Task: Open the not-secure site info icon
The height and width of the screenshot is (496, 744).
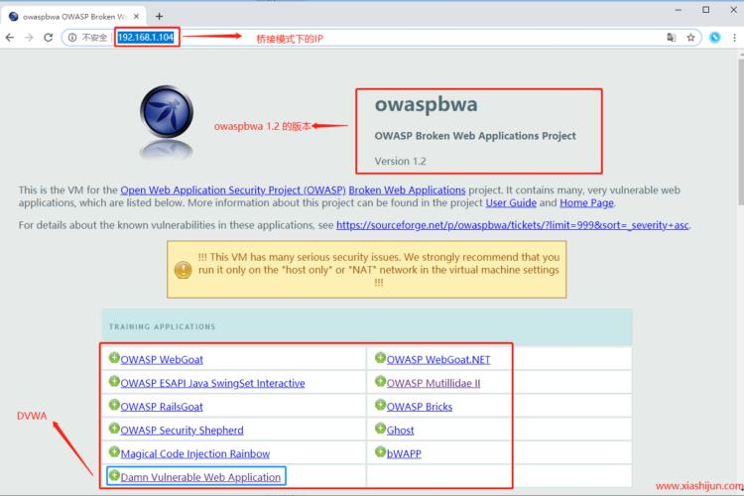Action: [x=72, y=38]
